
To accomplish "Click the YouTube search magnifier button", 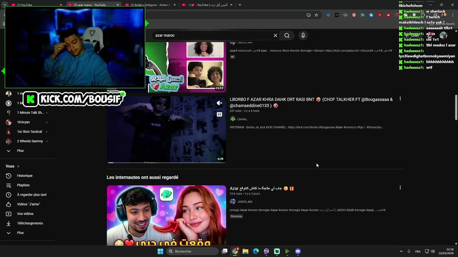I will tap(287, 35).
